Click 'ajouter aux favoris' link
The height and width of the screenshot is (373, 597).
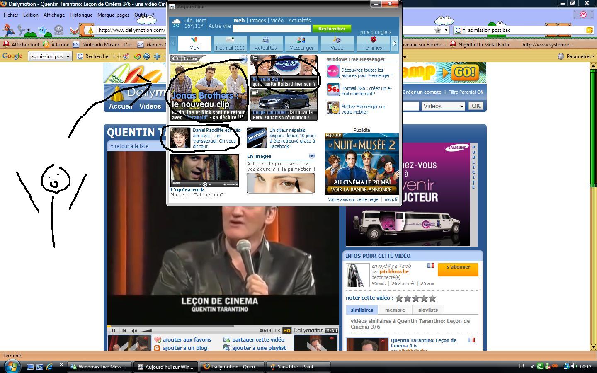[187, 339]
